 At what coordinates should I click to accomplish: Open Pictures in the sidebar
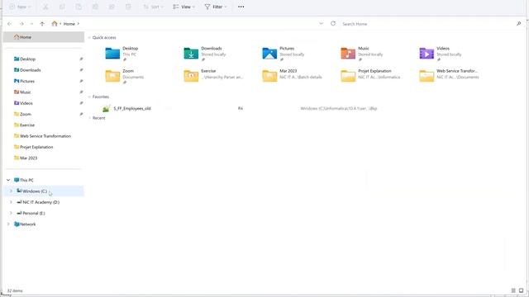[27, 81]
